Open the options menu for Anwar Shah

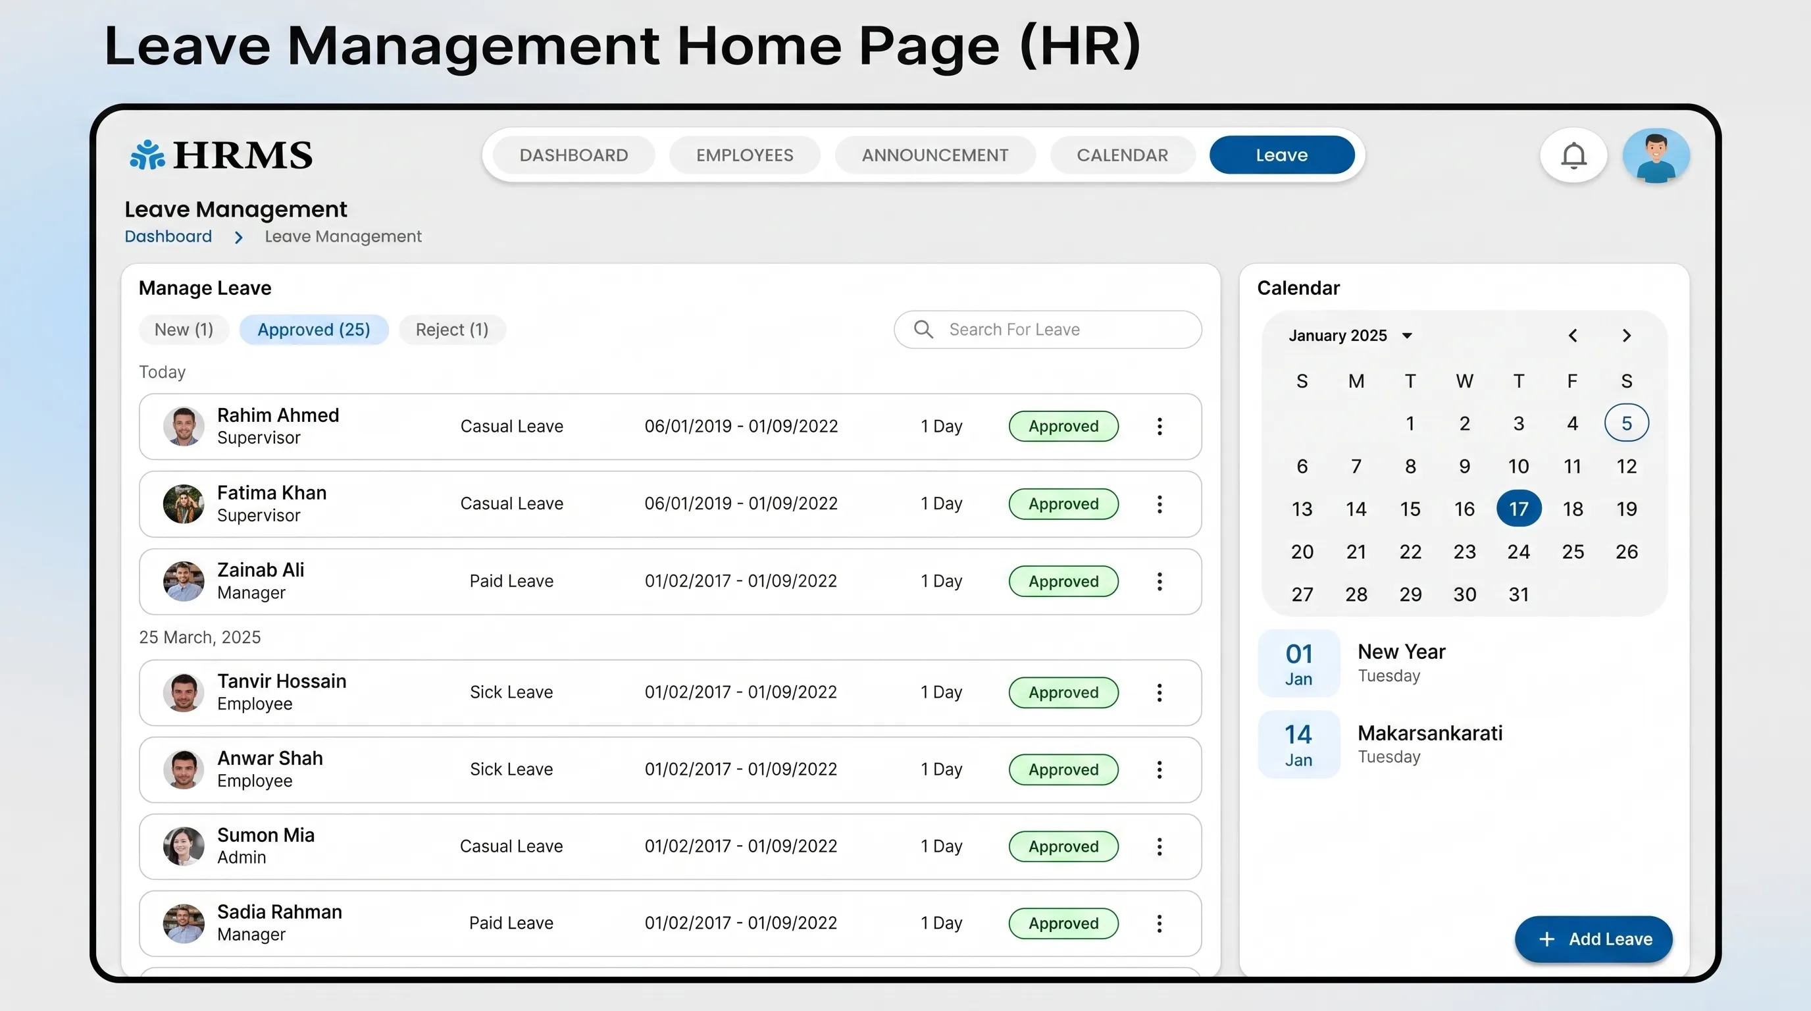click(x=1160, y=769)
